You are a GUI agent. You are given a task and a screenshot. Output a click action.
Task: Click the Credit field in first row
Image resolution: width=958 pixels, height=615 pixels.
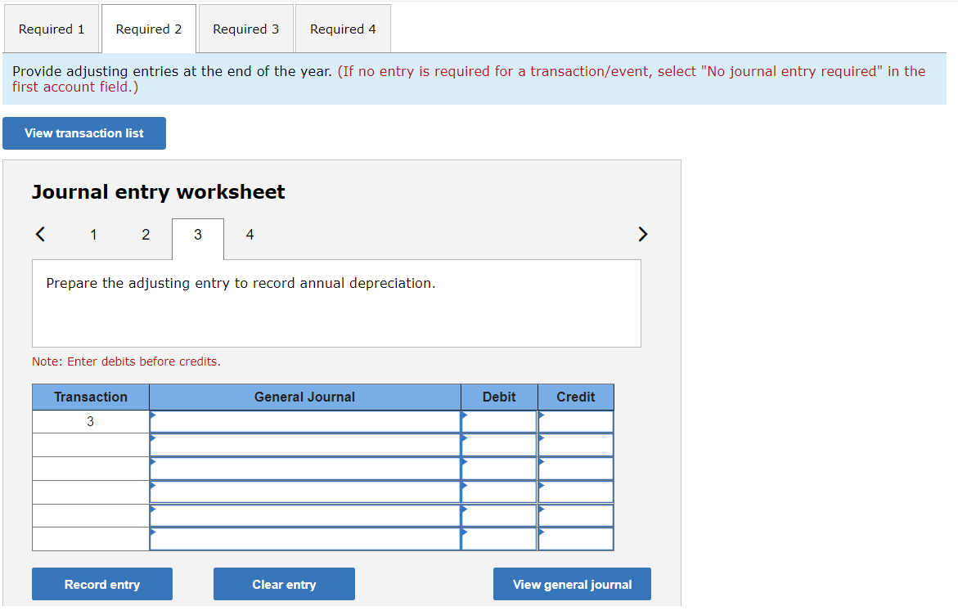pyautogui.click(x=575, y=421)
